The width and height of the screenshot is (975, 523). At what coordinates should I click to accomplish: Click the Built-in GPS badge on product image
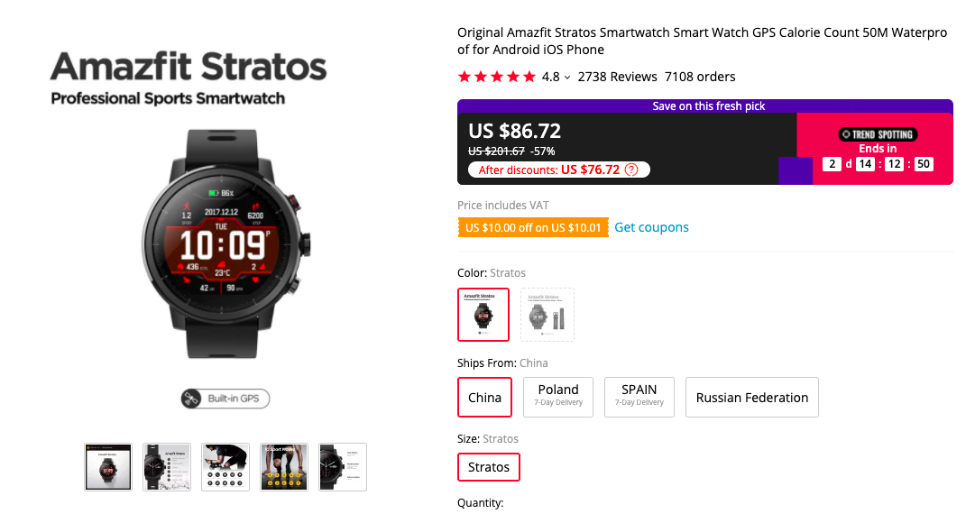[225, 399]
